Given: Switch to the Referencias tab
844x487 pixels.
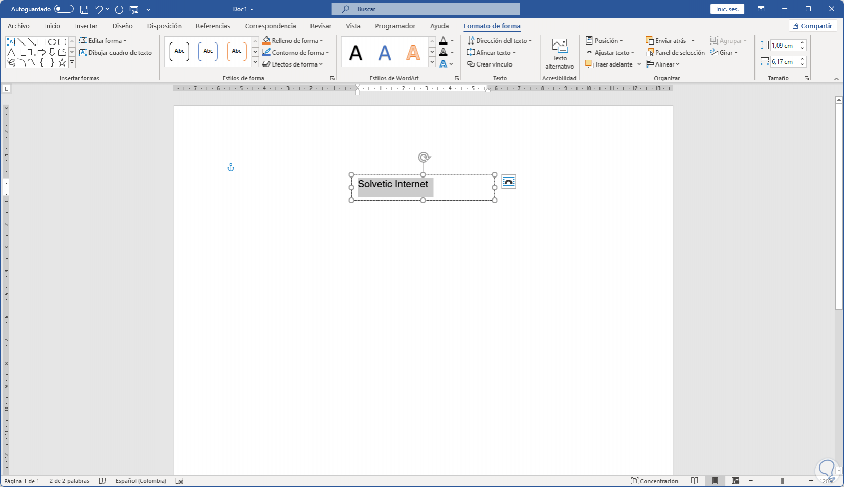Looking at the screenshot, I should 213,26.
